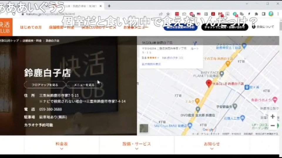Bookmark this page with the star icon

(x=168, y=14)
